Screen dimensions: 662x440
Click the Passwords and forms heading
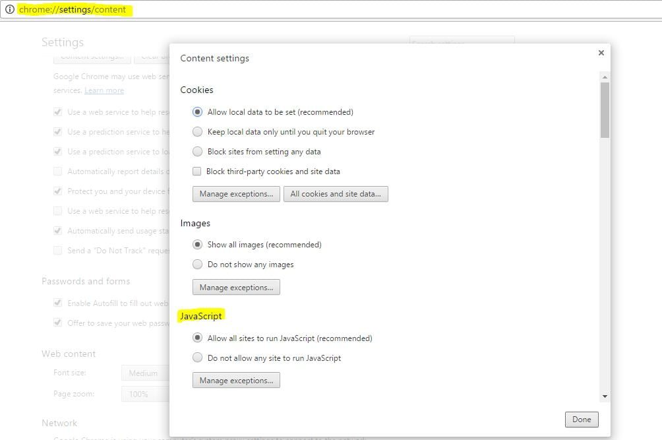coord(86,281)
